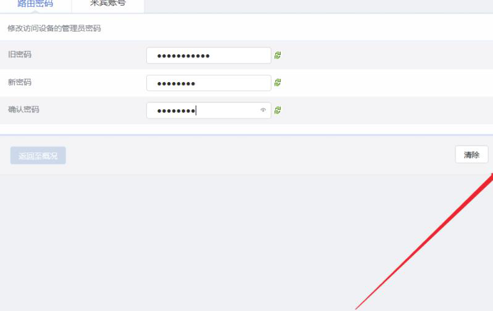Image resolution: width=493 pixels, height=311 pixels.
Task: Click the green refresh icon beside 旧密码 field
Action: 278,56
